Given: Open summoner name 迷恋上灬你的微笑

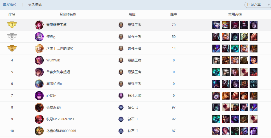Looking at the screenshot, I should (60, 49).
